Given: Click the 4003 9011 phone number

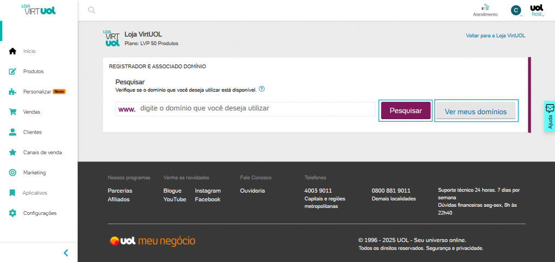Looking at the screenshot, I should coord(318,191).
